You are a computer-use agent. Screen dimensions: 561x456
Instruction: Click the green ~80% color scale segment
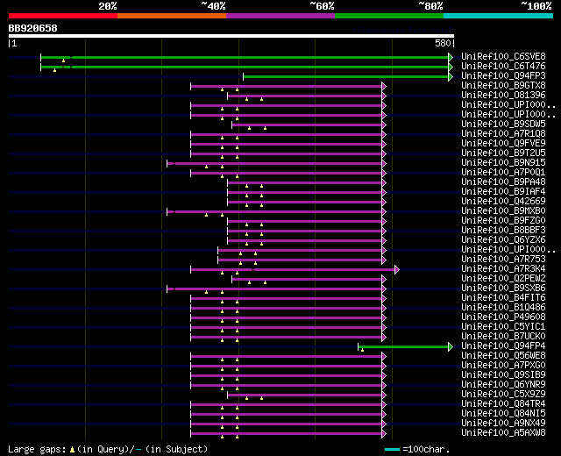point(389,16)
